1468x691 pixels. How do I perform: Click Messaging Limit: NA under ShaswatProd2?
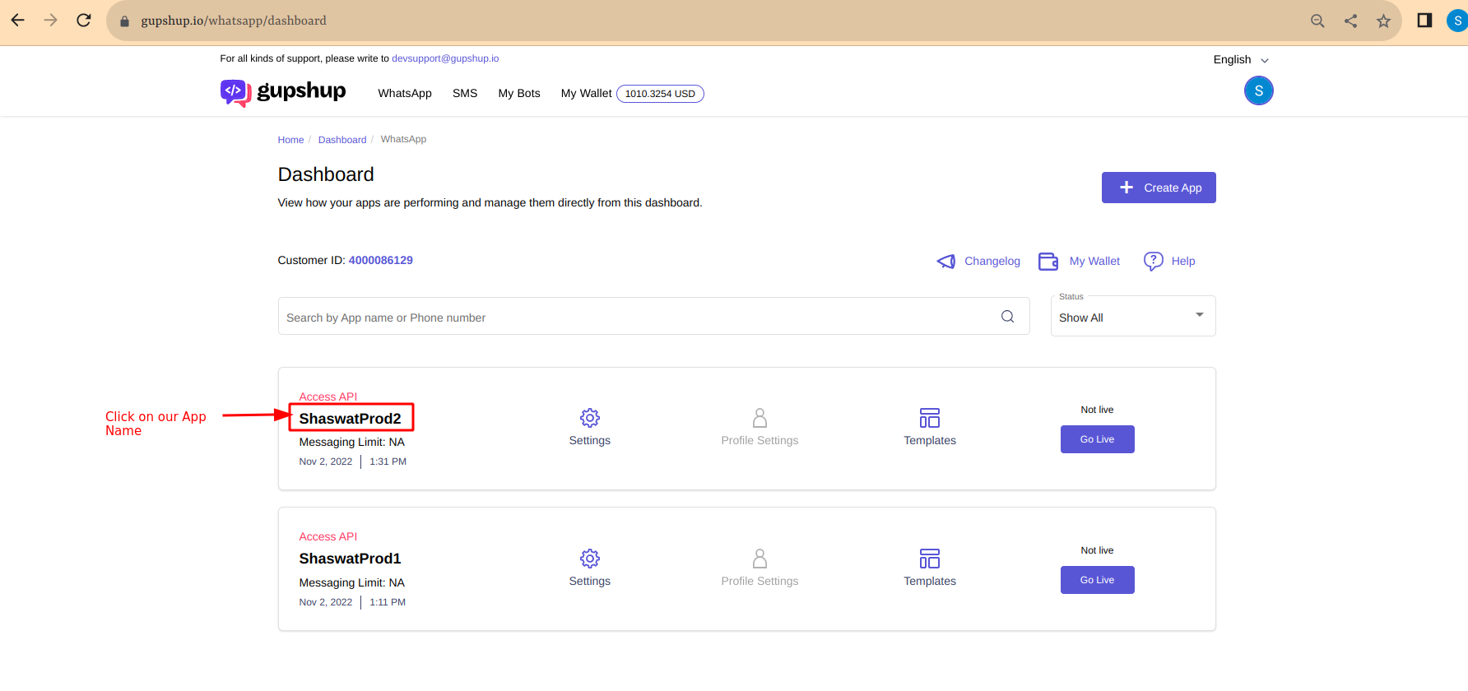coord(352,442)
